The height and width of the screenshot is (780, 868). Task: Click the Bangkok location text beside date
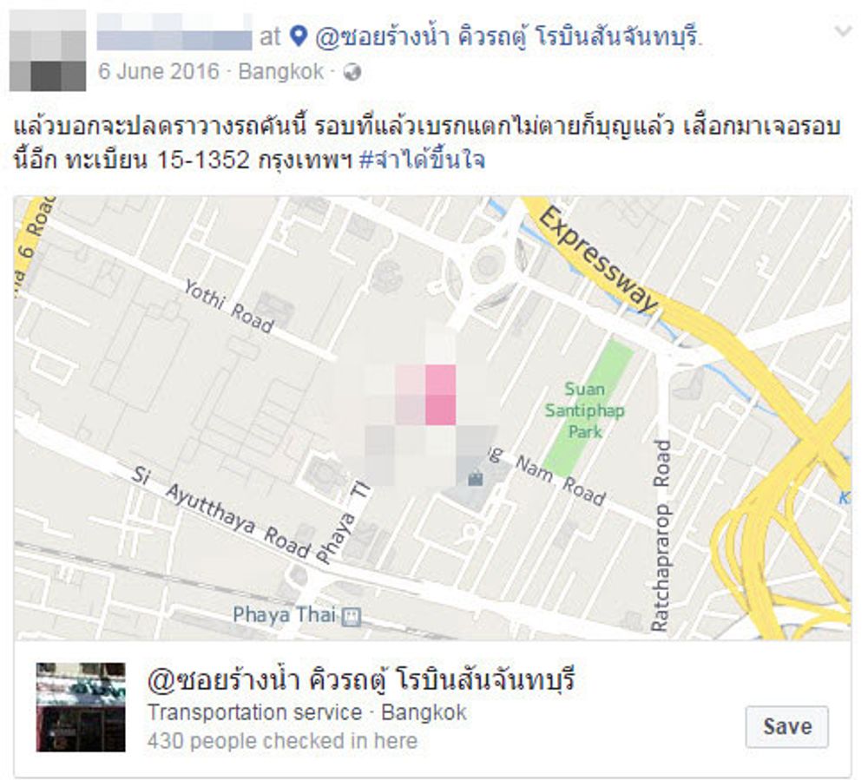(x=280, y=72)
